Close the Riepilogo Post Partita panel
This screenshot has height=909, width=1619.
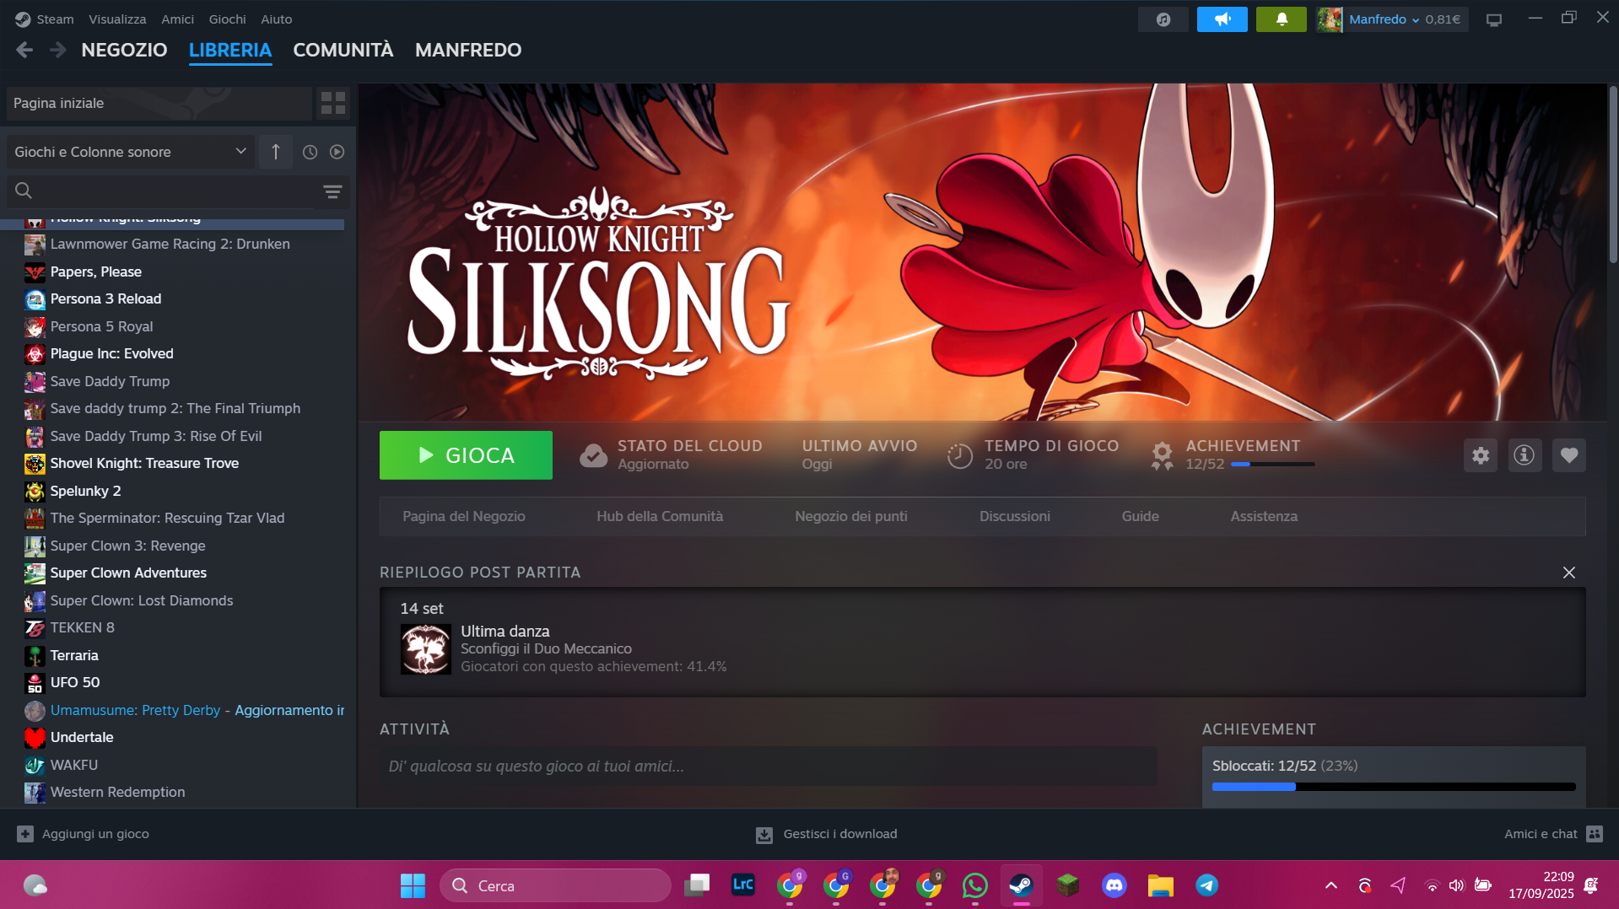1569,573
